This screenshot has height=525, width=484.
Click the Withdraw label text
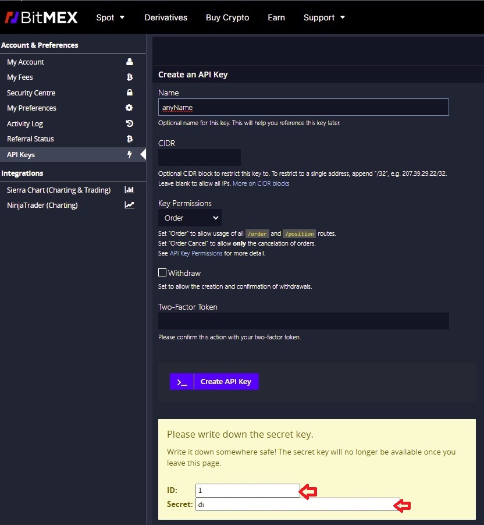pyautogui.click(x=184, y=273)
